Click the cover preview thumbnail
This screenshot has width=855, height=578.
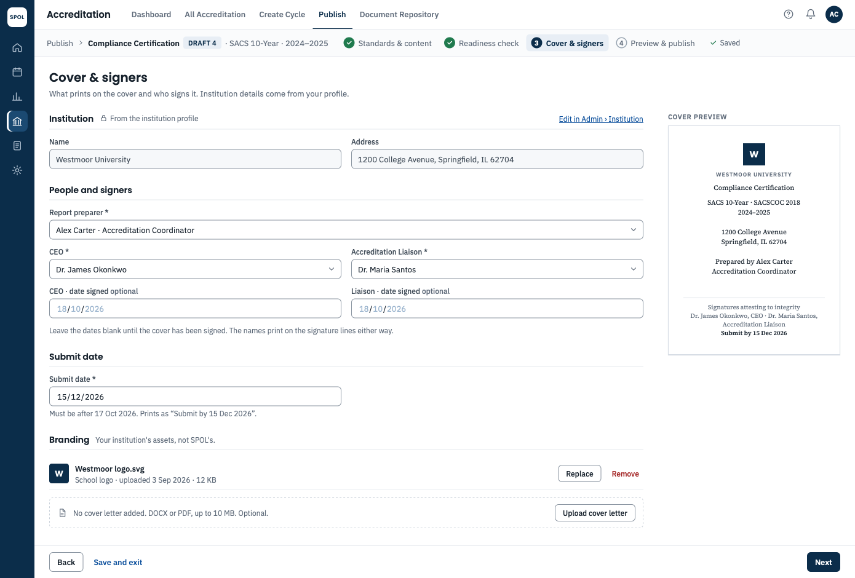tap(754, 240)
